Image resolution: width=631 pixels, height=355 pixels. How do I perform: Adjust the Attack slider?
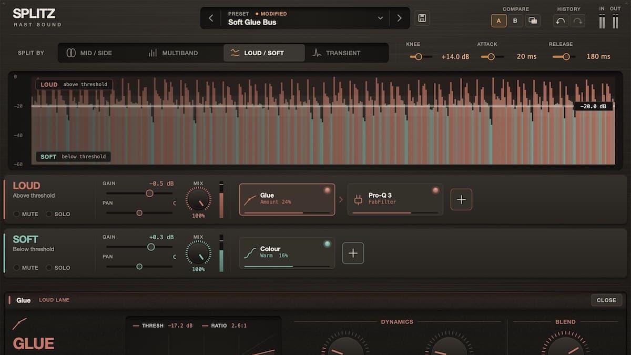[x=491, y=56]
